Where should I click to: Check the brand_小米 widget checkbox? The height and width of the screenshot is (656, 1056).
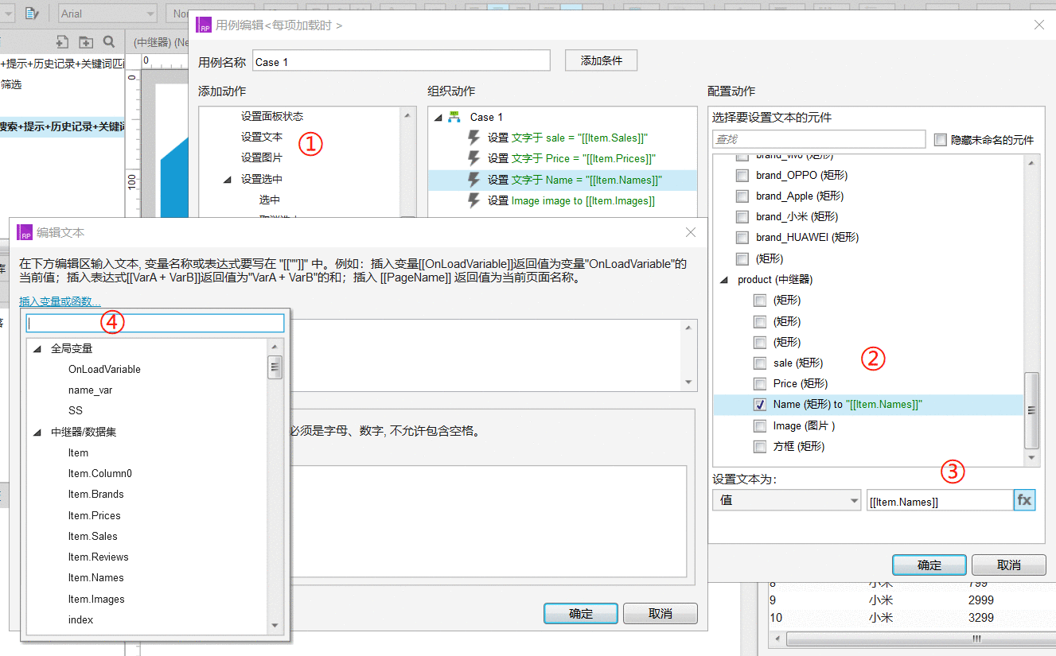tap(742, 216)
